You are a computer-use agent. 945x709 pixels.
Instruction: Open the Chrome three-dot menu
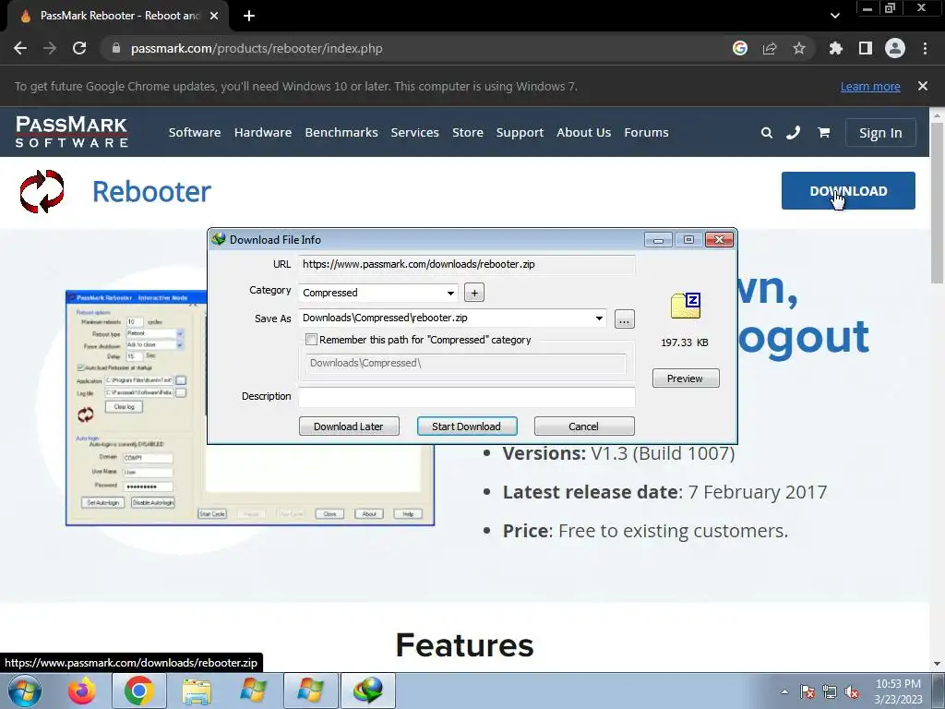click(925, 48)
